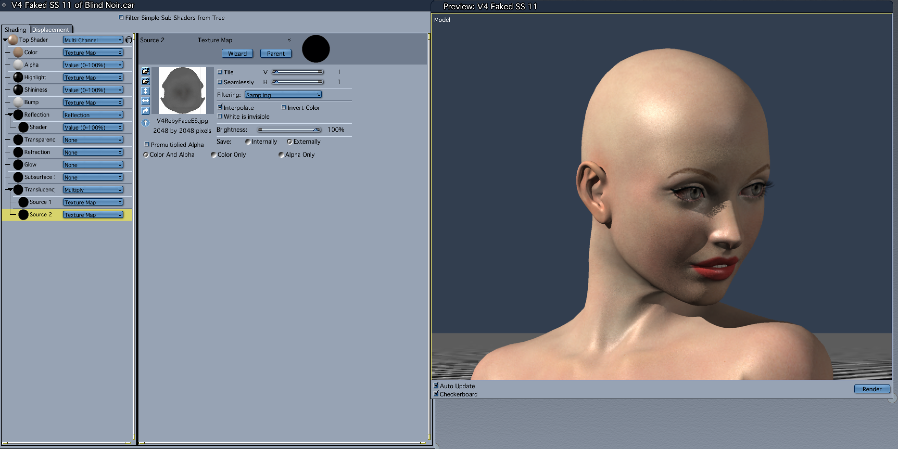Click trash can icon beside Top Shader

(129, 40)
